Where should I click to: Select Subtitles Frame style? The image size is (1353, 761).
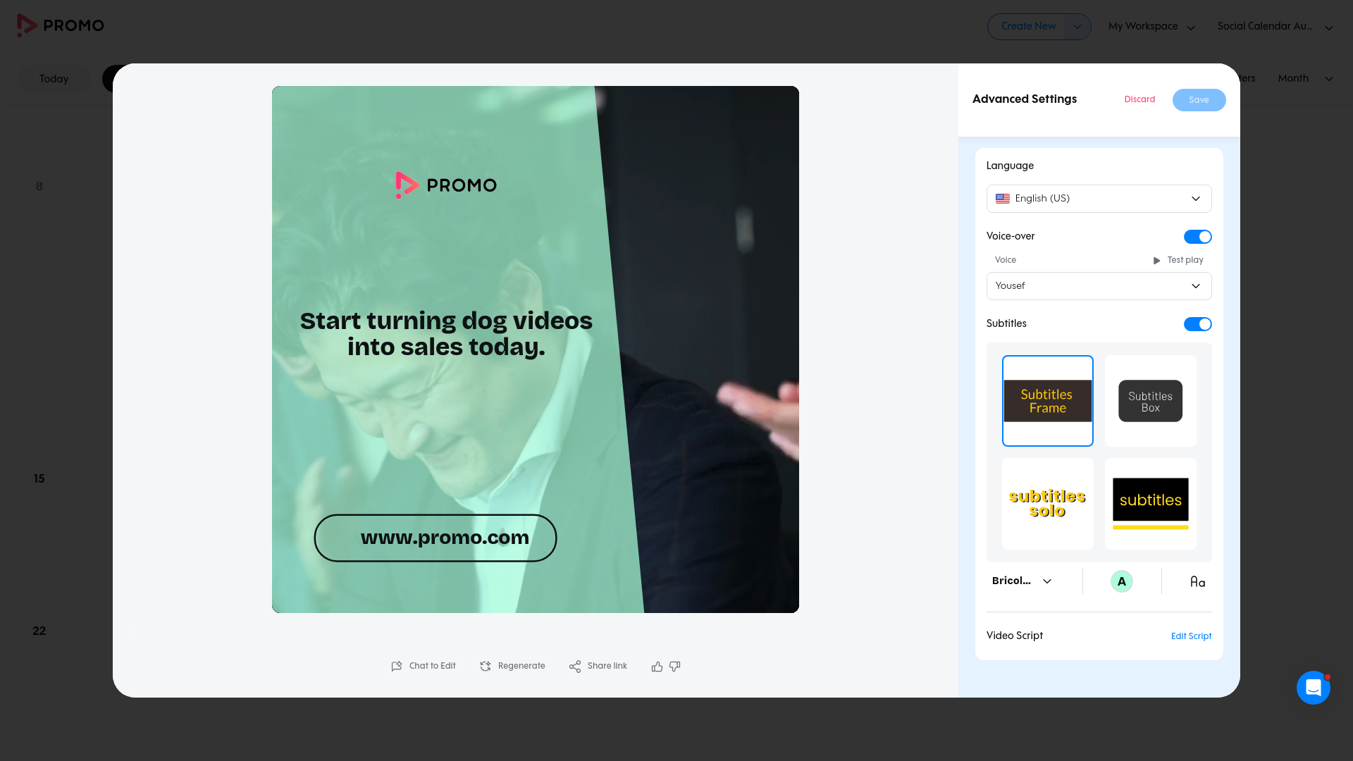tap(1048, 401)
